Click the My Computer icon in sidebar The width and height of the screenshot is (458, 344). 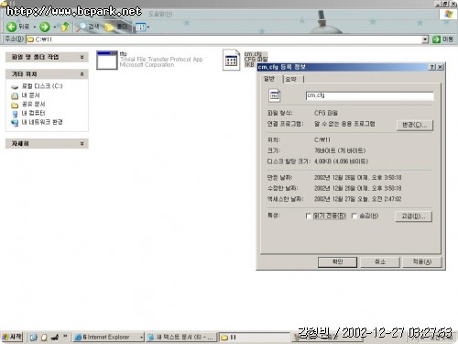pyautogui.click(x=15, y=114)
